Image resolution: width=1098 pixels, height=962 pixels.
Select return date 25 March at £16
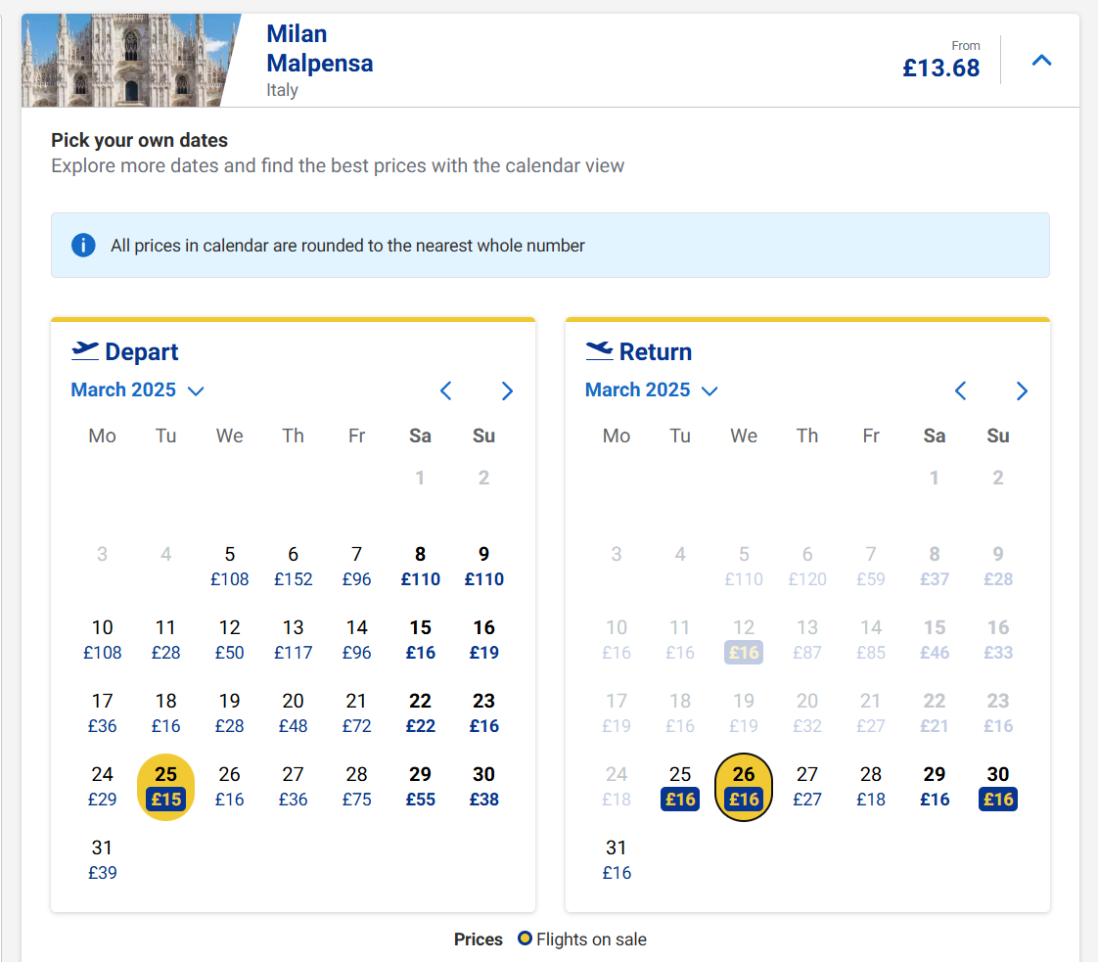[x=680, y=787]
